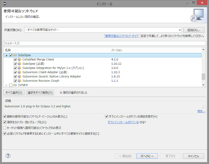Click すべて選択(S) button
This screenshot has height=164, width=209.
click(14, 92)
